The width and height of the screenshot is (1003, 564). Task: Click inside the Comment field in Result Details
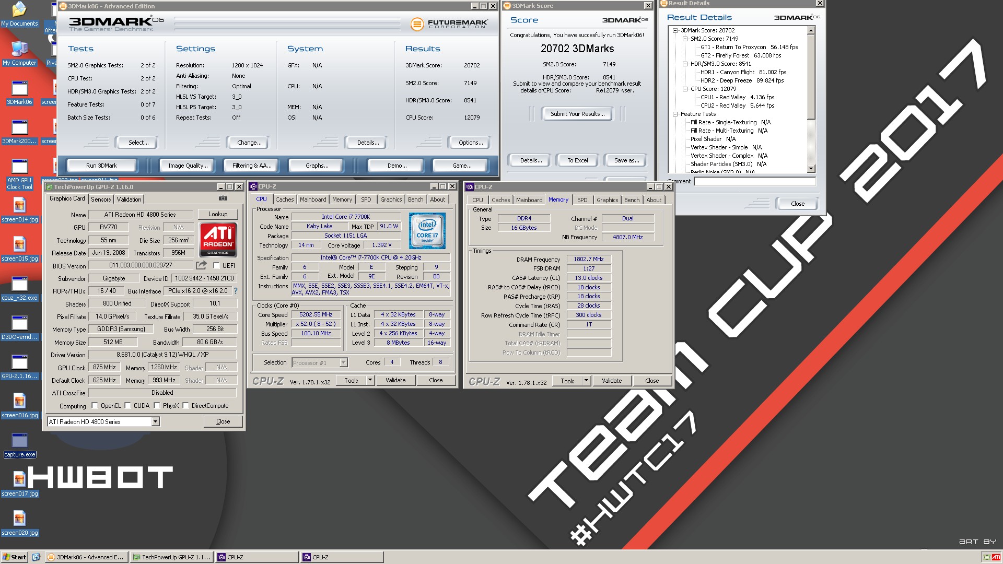[x=754, y=182]
